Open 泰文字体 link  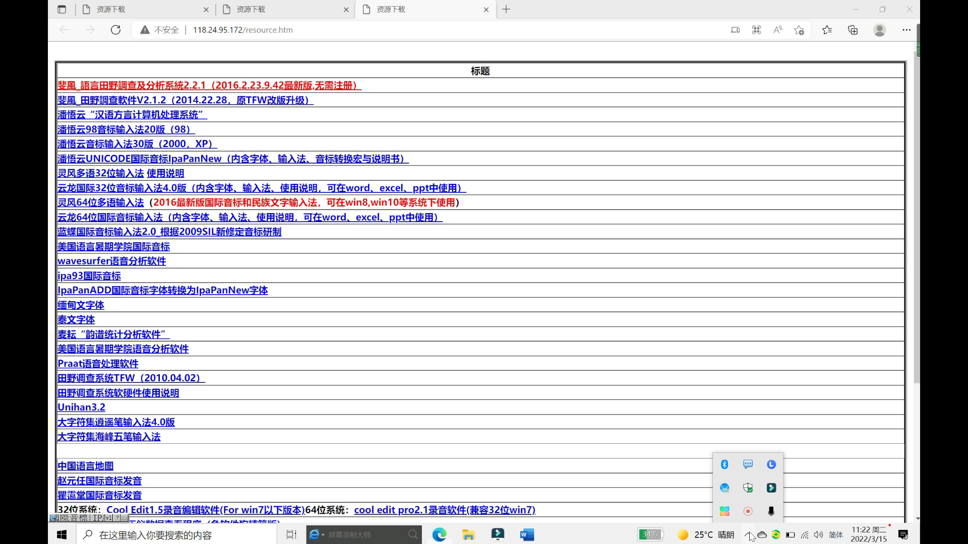(x=76, y=320)
